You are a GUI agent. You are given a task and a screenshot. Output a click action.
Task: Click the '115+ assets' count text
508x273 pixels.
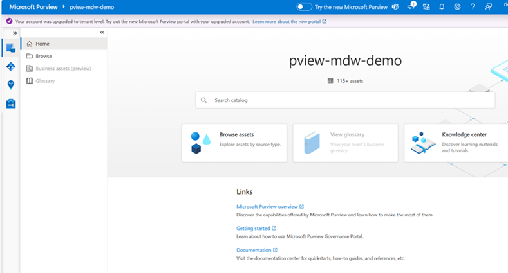350,81
